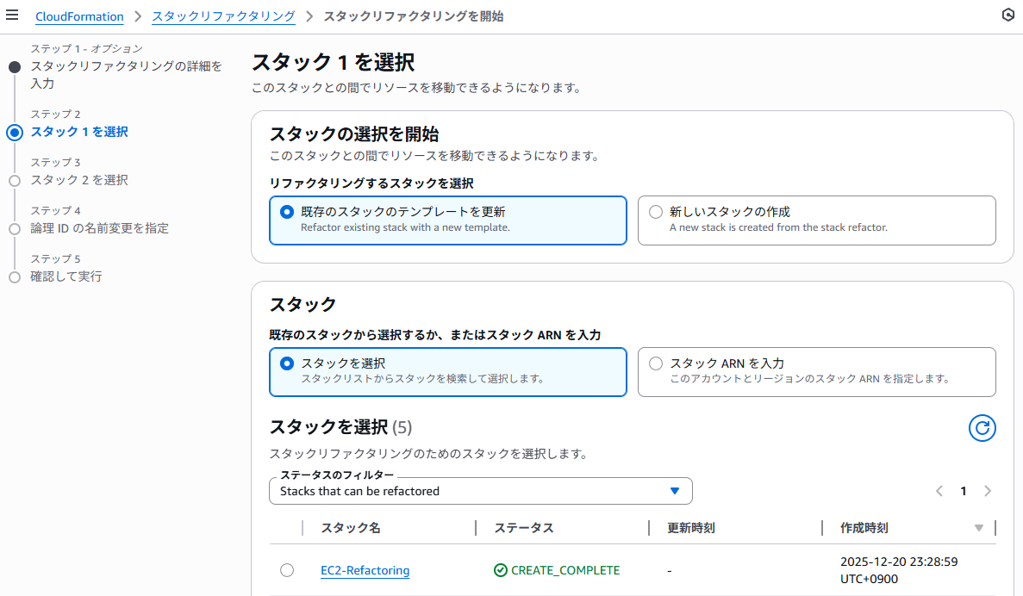
Task: Go to previous page of stacks
Action: coord(939,491)
